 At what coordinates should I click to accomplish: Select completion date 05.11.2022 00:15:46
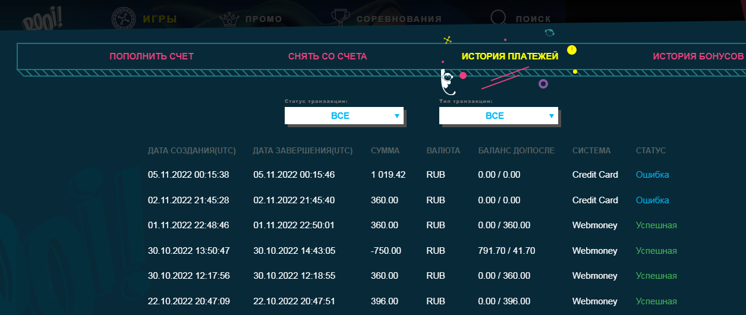click(x=294, y=175)
